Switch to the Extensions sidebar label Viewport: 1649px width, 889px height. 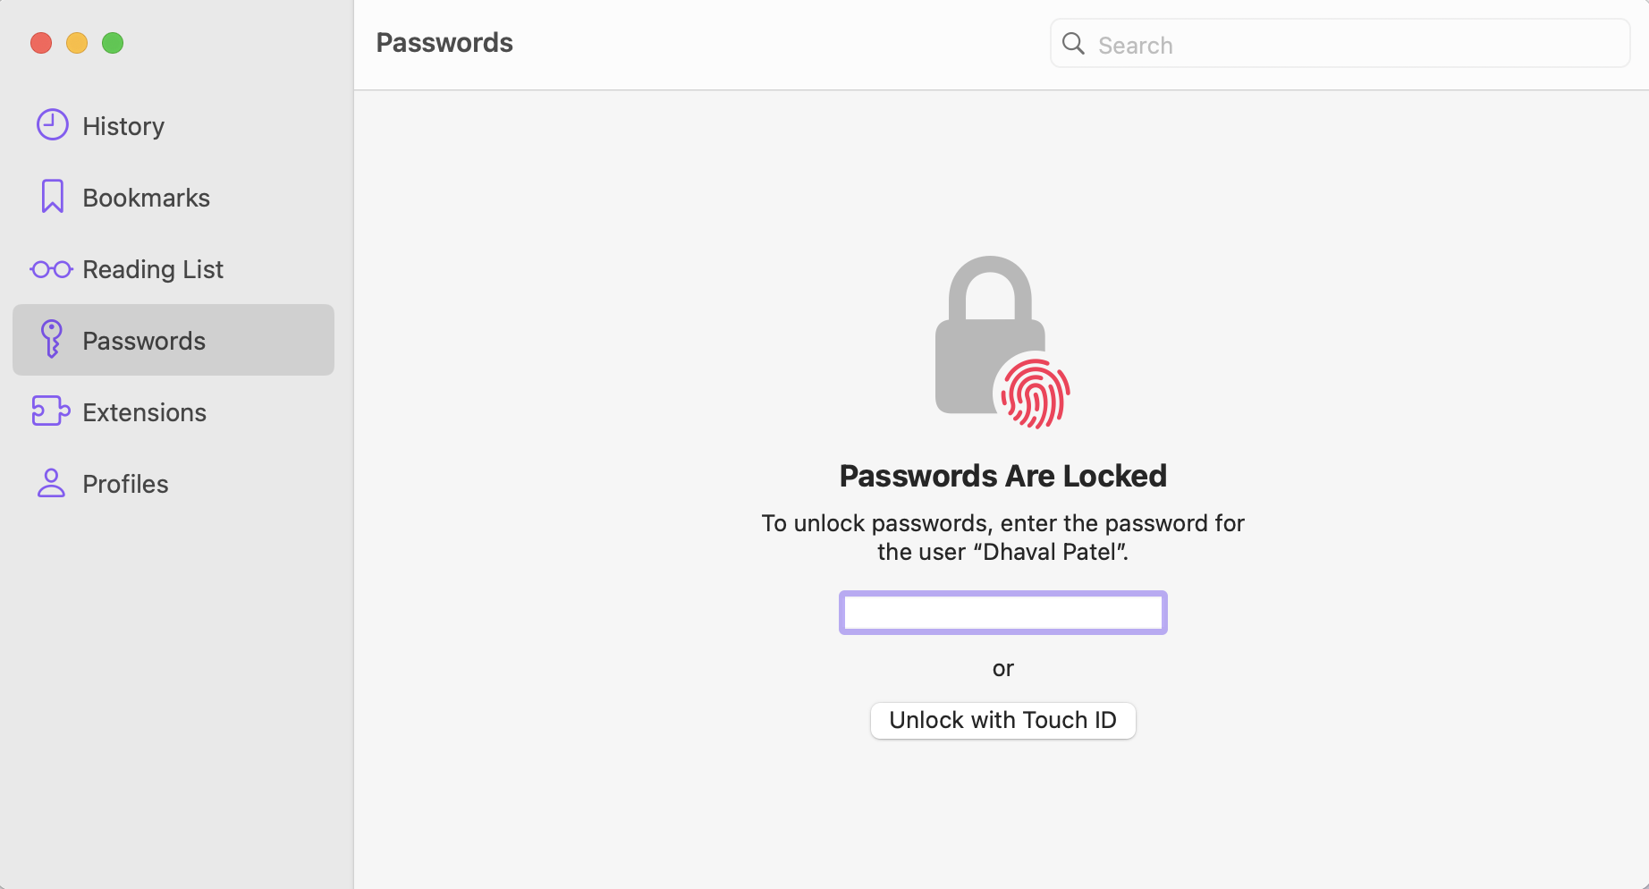point(144,412)
